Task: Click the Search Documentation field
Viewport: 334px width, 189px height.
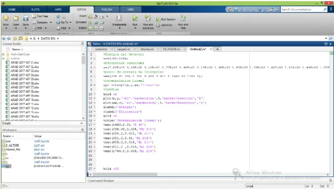Action: [x=302, y=9]
